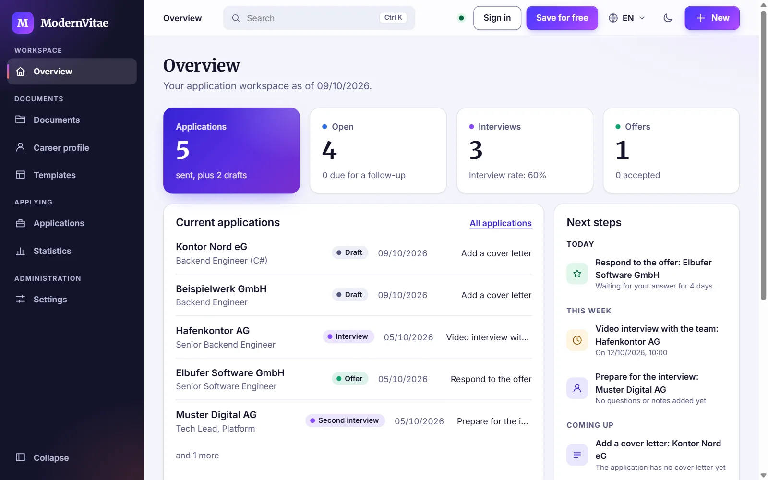Open the Muster Digital AG application row
Screen dimensions: 768x480
[x=354, y=421]
